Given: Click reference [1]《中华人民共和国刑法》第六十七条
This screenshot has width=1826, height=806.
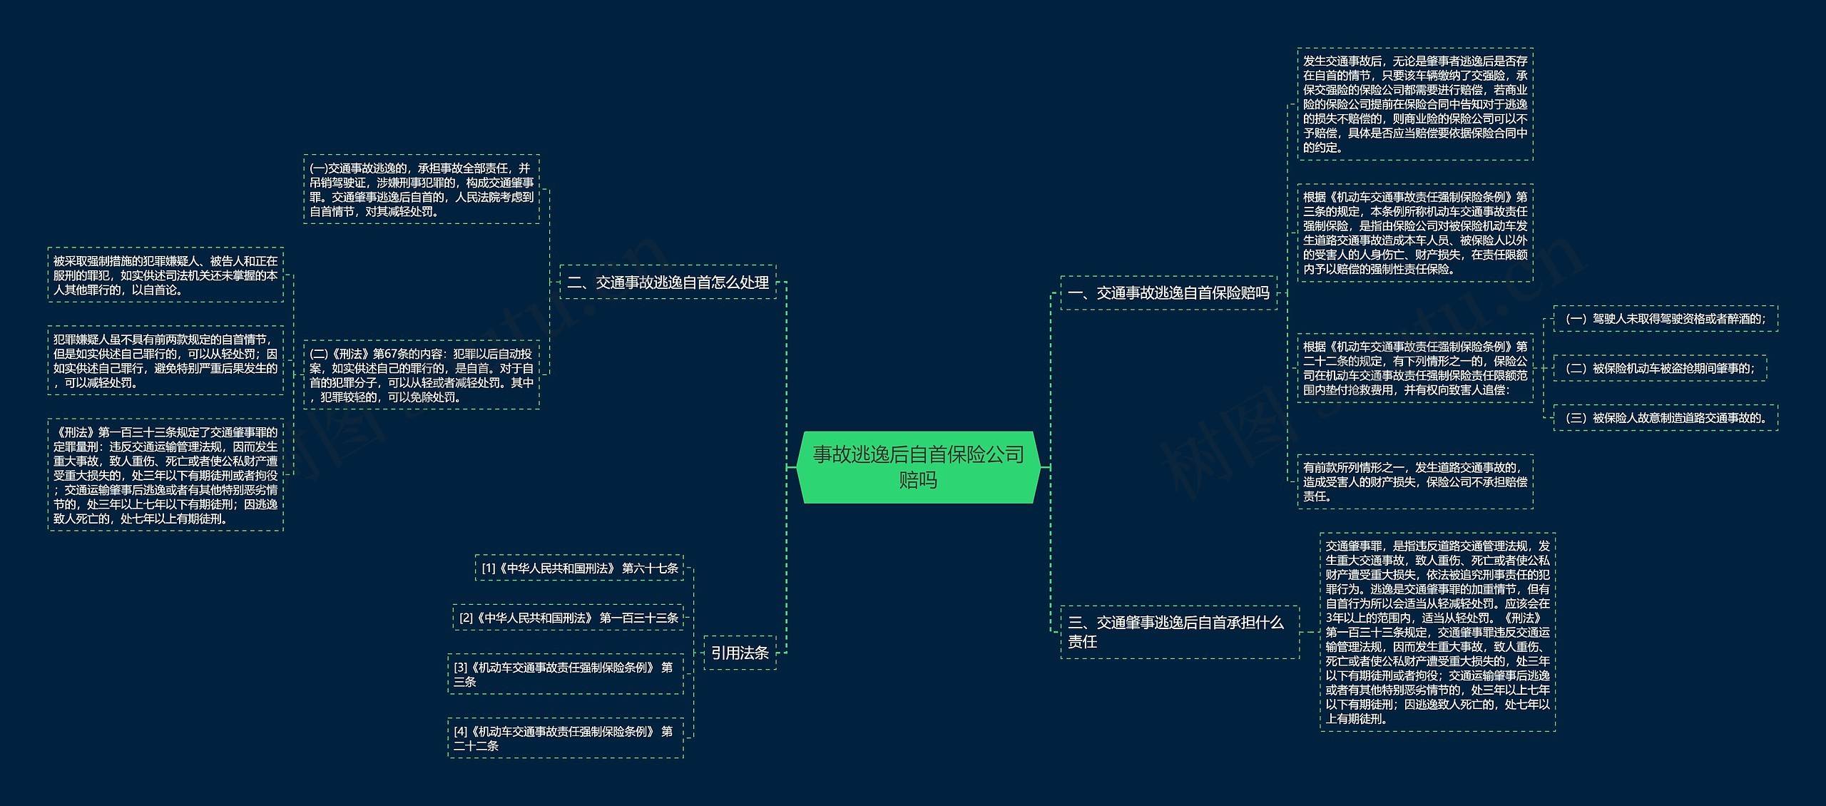Looking at the screenshot, I should (579, 568).
